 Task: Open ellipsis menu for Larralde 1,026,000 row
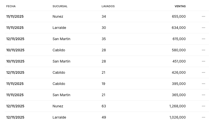tap(203, 117)
